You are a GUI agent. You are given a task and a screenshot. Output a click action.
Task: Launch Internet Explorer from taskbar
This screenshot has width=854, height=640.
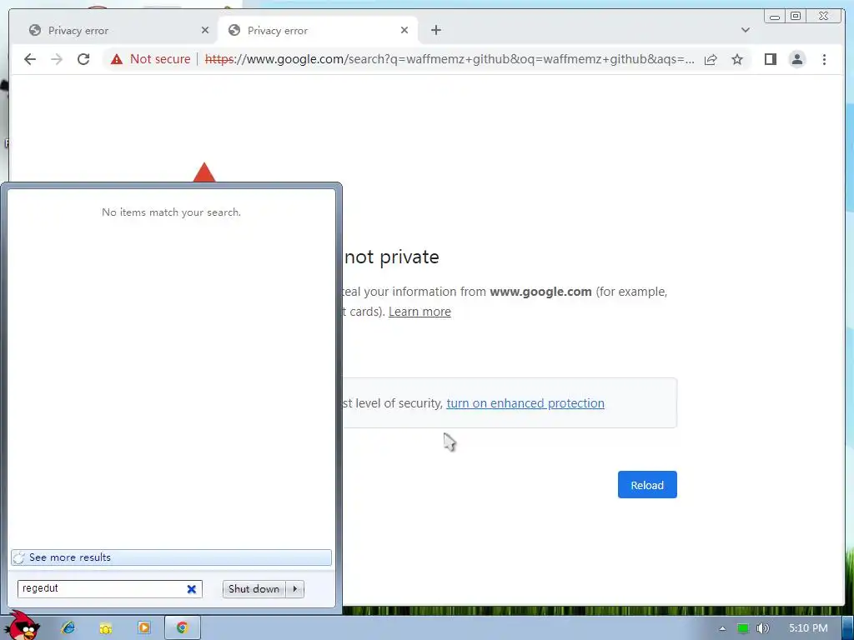(68, 627)
